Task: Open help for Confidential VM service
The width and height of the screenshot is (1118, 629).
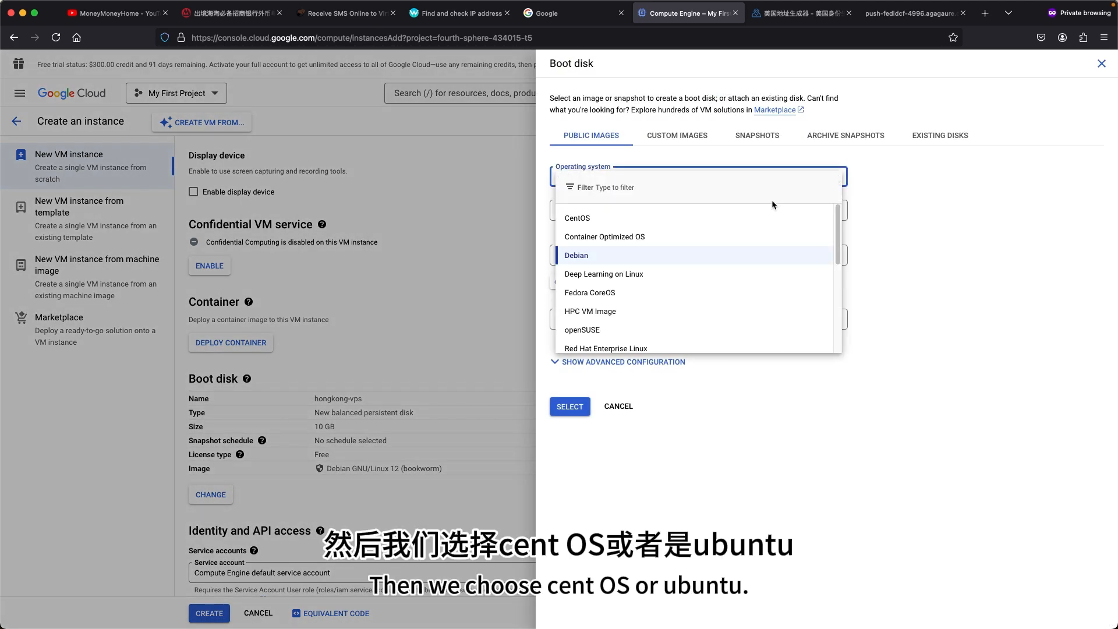Action: (x=322, y=224)
